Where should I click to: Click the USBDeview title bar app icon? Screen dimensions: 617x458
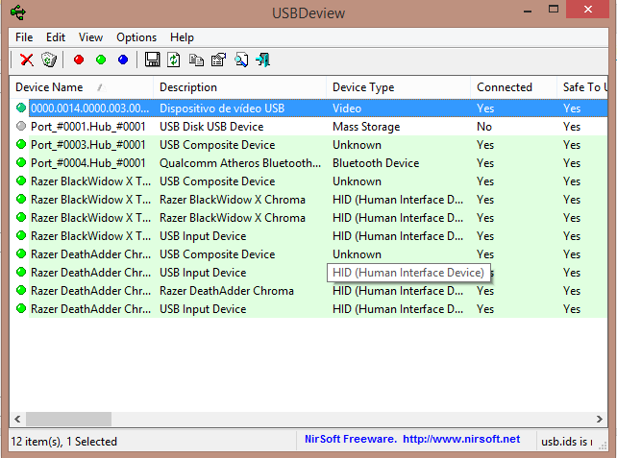18,12
